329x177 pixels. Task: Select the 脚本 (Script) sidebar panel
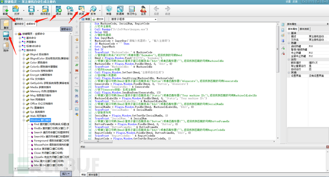click(6, 24)
